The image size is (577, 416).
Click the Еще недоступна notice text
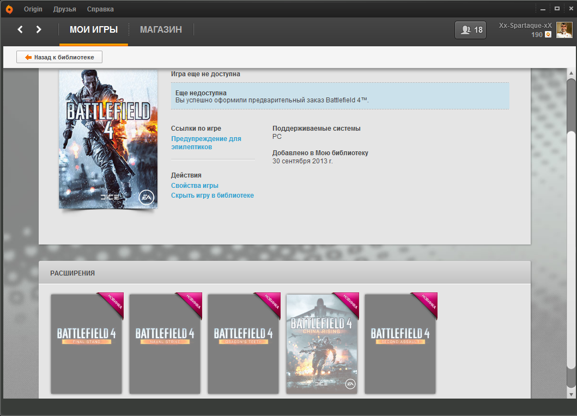201,93
